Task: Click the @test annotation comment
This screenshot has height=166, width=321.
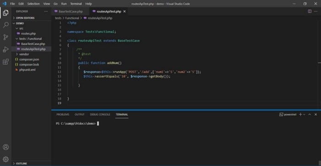Action: [x=86, y=54]
